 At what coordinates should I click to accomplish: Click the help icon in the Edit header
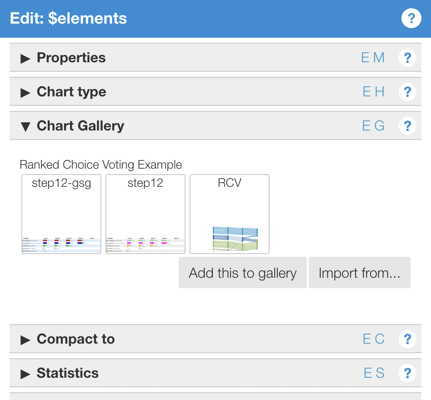[x=411, y=19]
